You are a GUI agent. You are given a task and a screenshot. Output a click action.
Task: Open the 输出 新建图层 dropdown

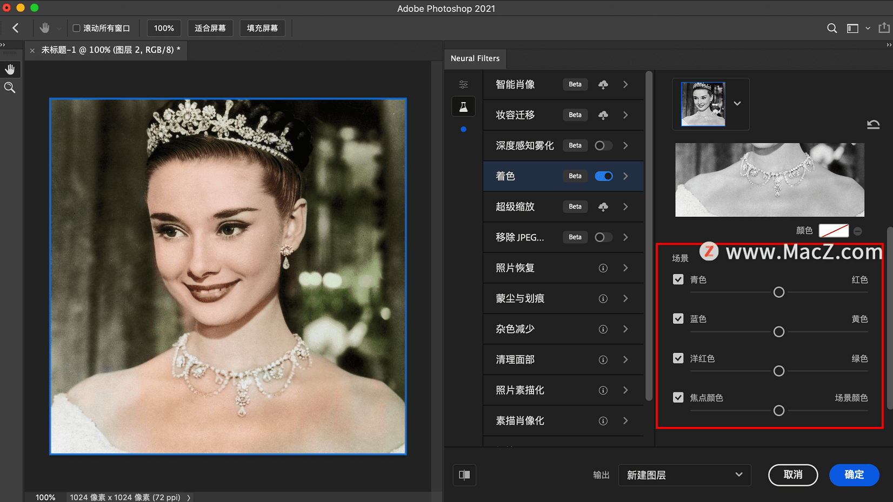pyautogui.click(x=684, y=475)
